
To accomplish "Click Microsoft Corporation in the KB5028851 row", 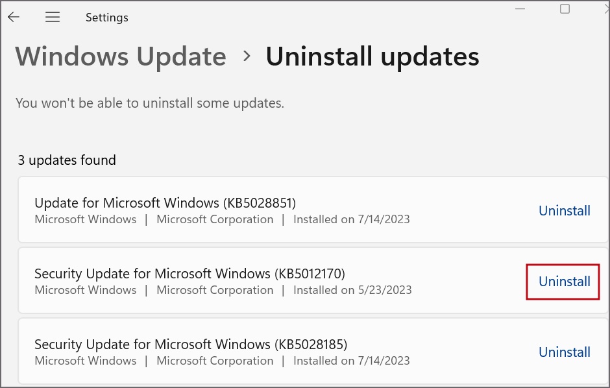I will [x=215, y=219].
